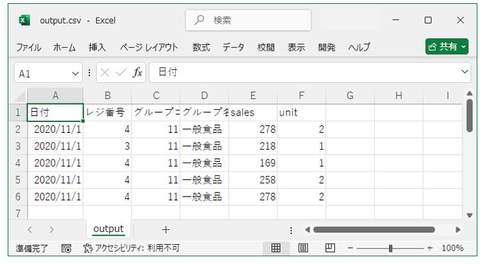Viewport: 487px width, 264px height.
Task: Click the formula bar showing 日付
Action: [x=310, y=73]
